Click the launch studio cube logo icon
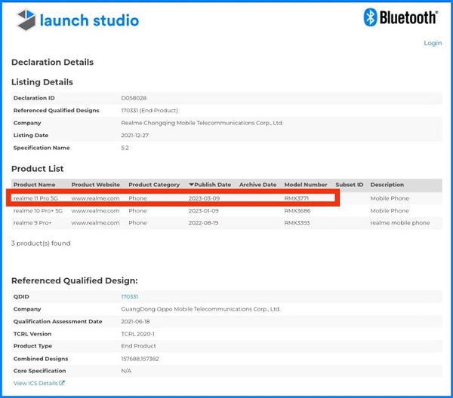The image size is (453, 398). pos(26,20)
